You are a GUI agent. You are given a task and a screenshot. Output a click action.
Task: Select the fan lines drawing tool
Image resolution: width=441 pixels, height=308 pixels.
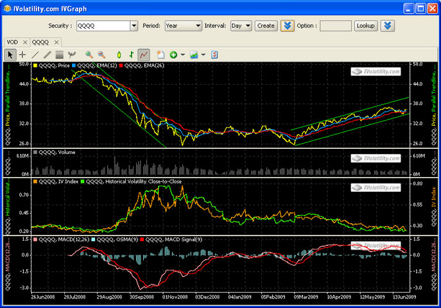pos(72,55)
